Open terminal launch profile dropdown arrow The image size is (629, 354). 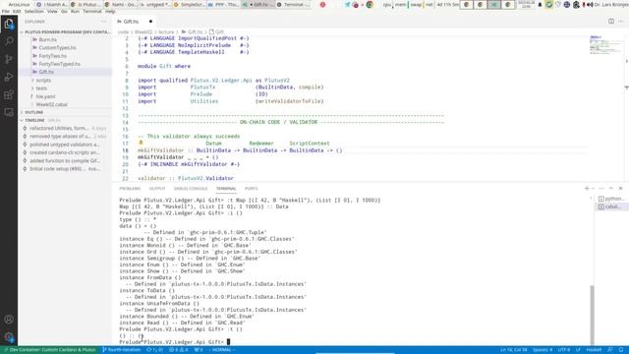594,188
